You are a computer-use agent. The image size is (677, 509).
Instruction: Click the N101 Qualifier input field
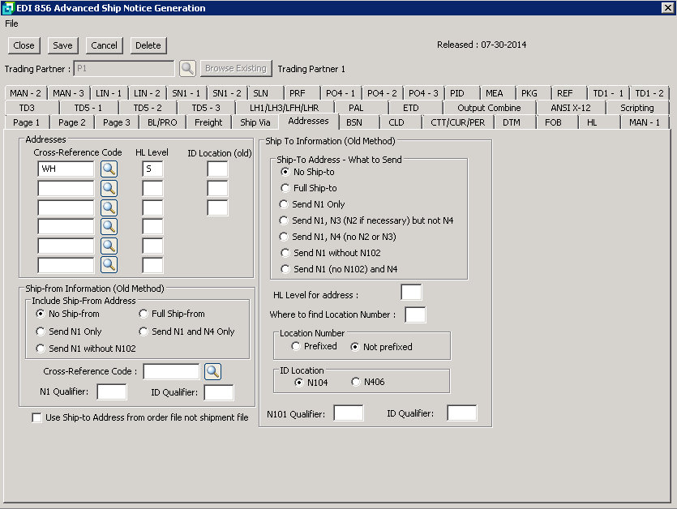[349, 413]
